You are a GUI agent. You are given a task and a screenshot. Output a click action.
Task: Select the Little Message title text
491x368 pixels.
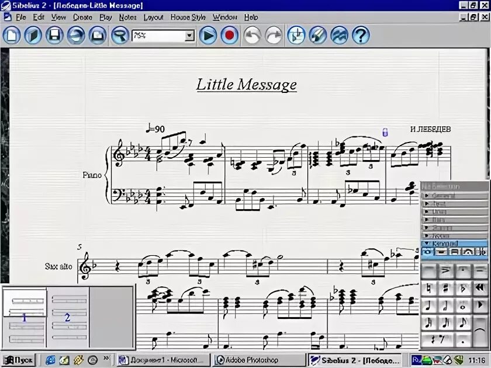[247, 85]
